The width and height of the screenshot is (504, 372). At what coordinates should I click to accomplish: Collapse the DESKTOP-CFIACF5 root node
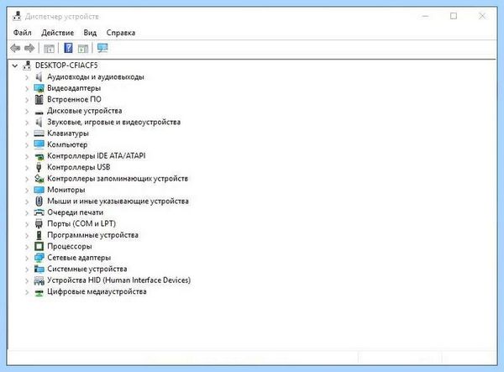[15, 65]
